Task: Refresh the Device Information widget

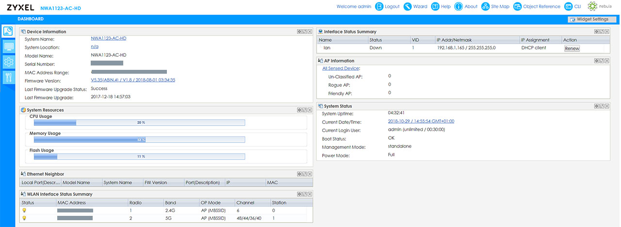Action: (x=305, y=32)
